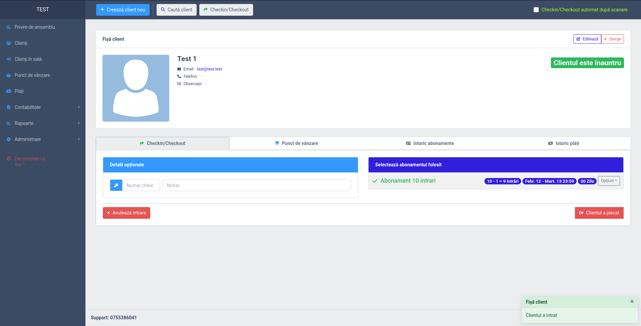Focus the Notițe input field
Screen dimensions: 641x326
256,185
